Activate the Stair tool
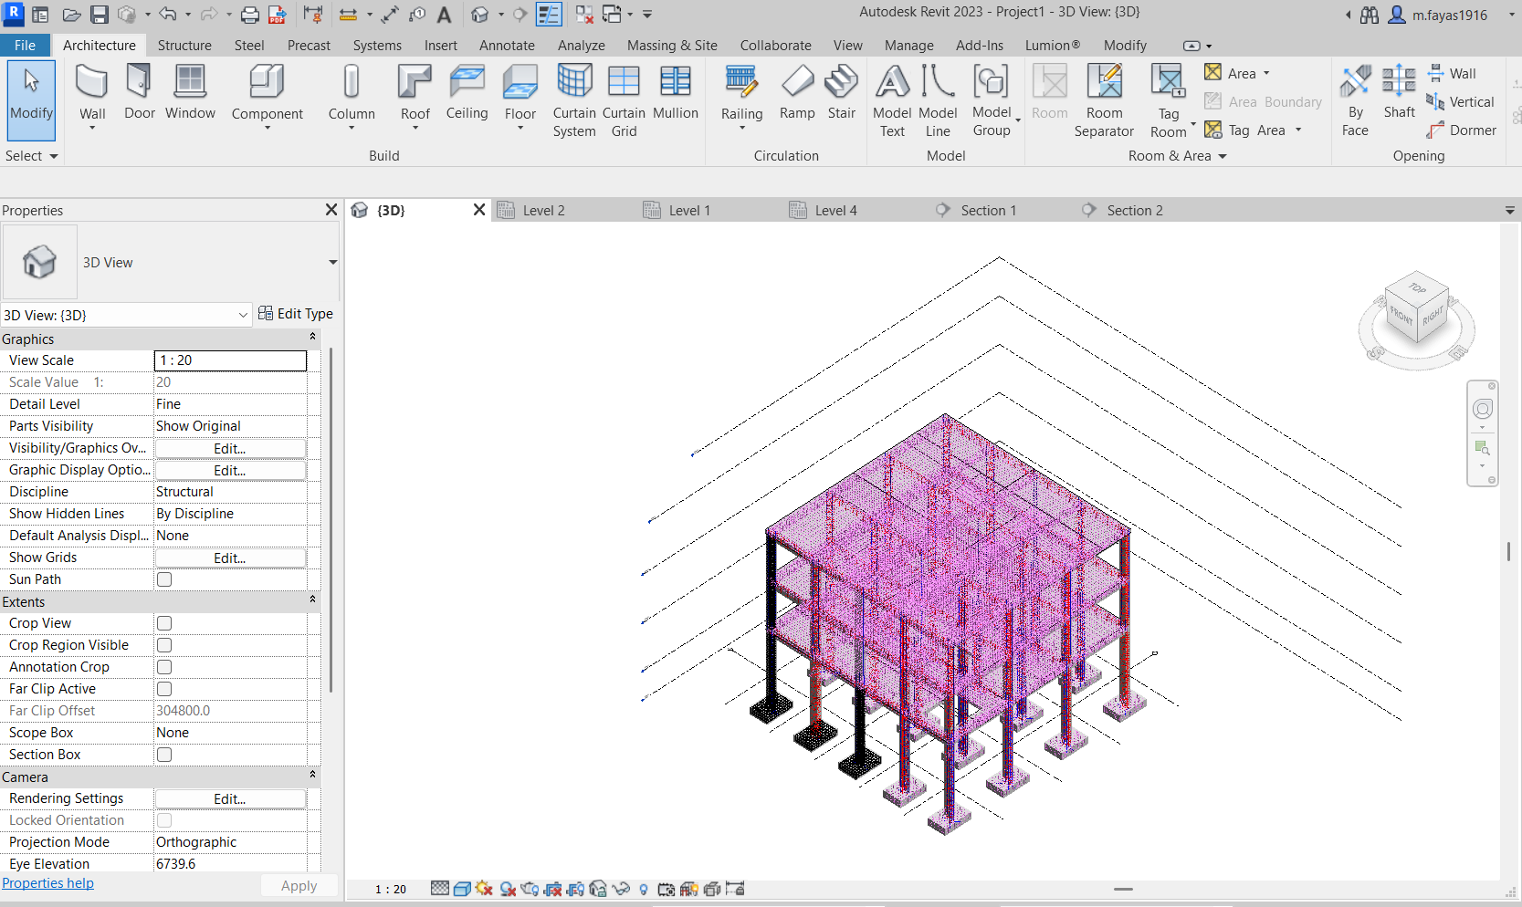This screenshot has height=907, width=1522. click(841, 91)
